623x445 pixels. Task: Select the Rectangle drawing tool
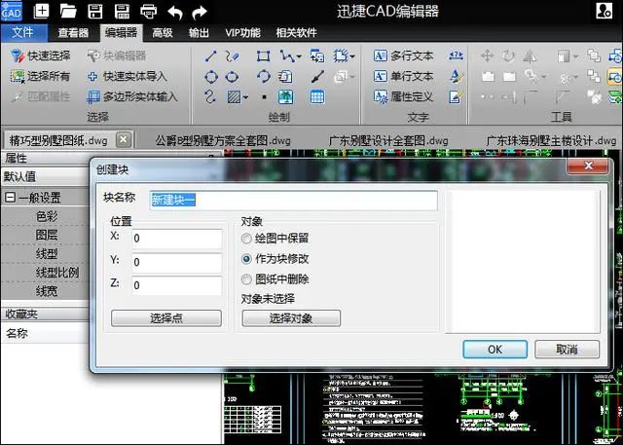[263, 56]
